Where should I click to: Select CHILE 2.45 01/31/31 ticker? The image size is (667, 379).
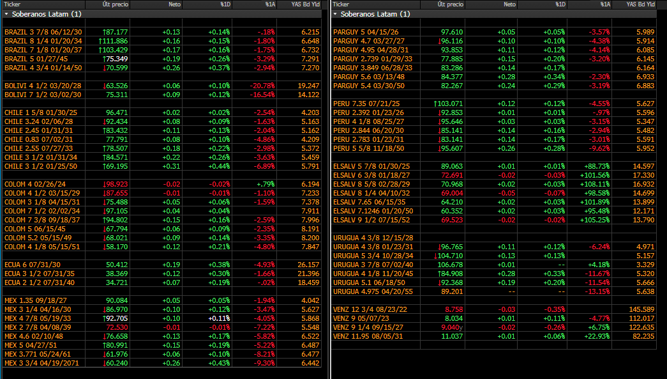point(39,130)
